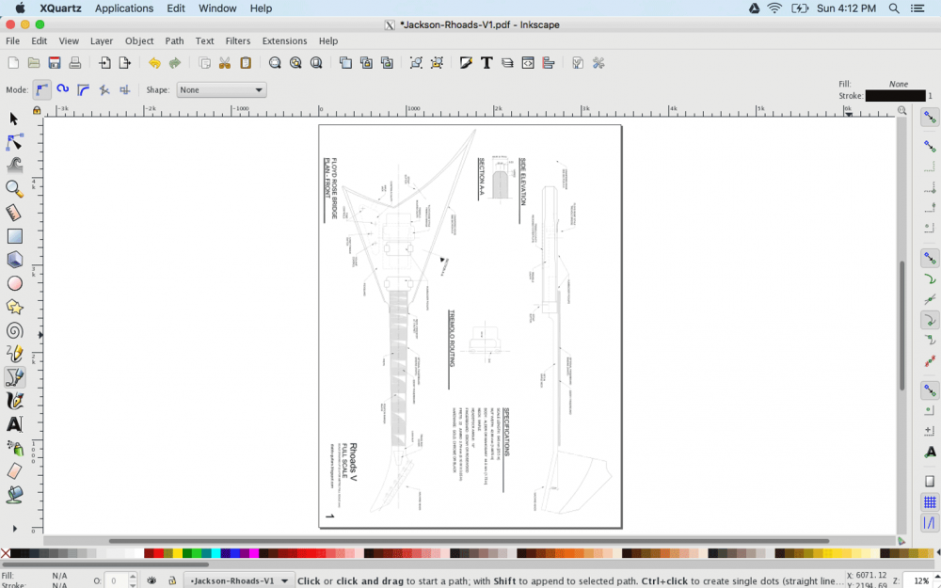941x588 pixels.
Task: Choose the Spiral tool
Action: point(14,330)
